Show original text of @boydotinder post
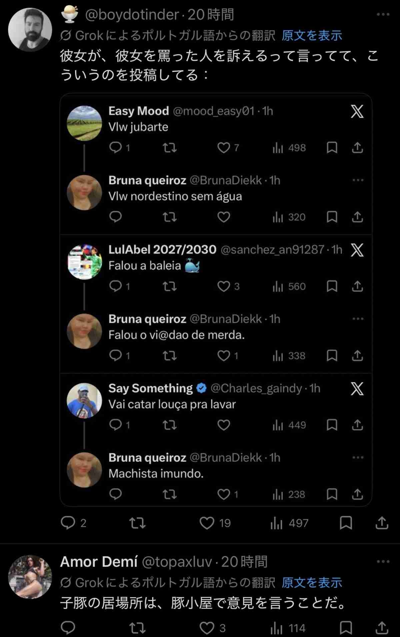This screenshot has height=637, width=400. [x=312, y=35]
